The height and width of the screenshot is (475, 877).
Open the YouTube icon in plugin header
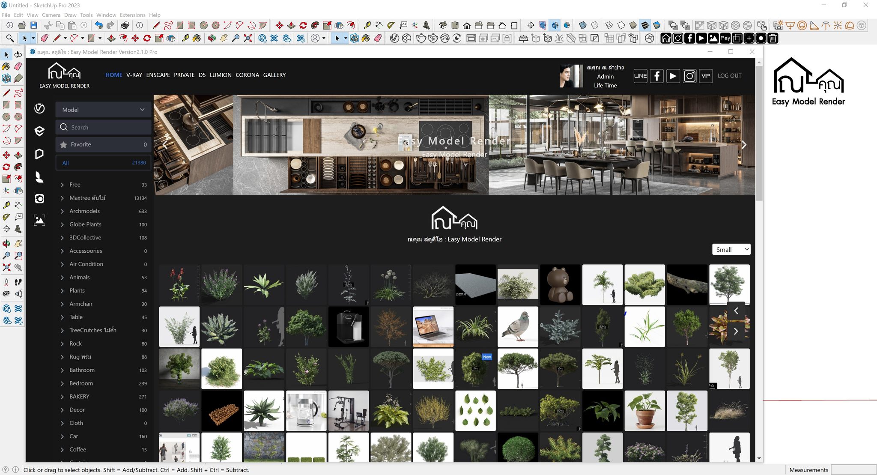[x=673, y=76]
